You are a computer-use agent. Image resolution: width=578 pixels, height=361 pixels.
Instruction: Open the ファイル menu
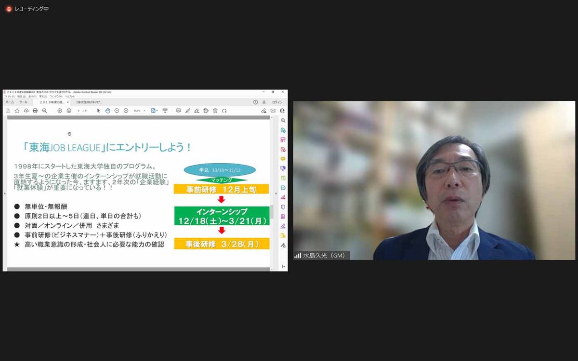pyautogui.click(x=8, y=97)
